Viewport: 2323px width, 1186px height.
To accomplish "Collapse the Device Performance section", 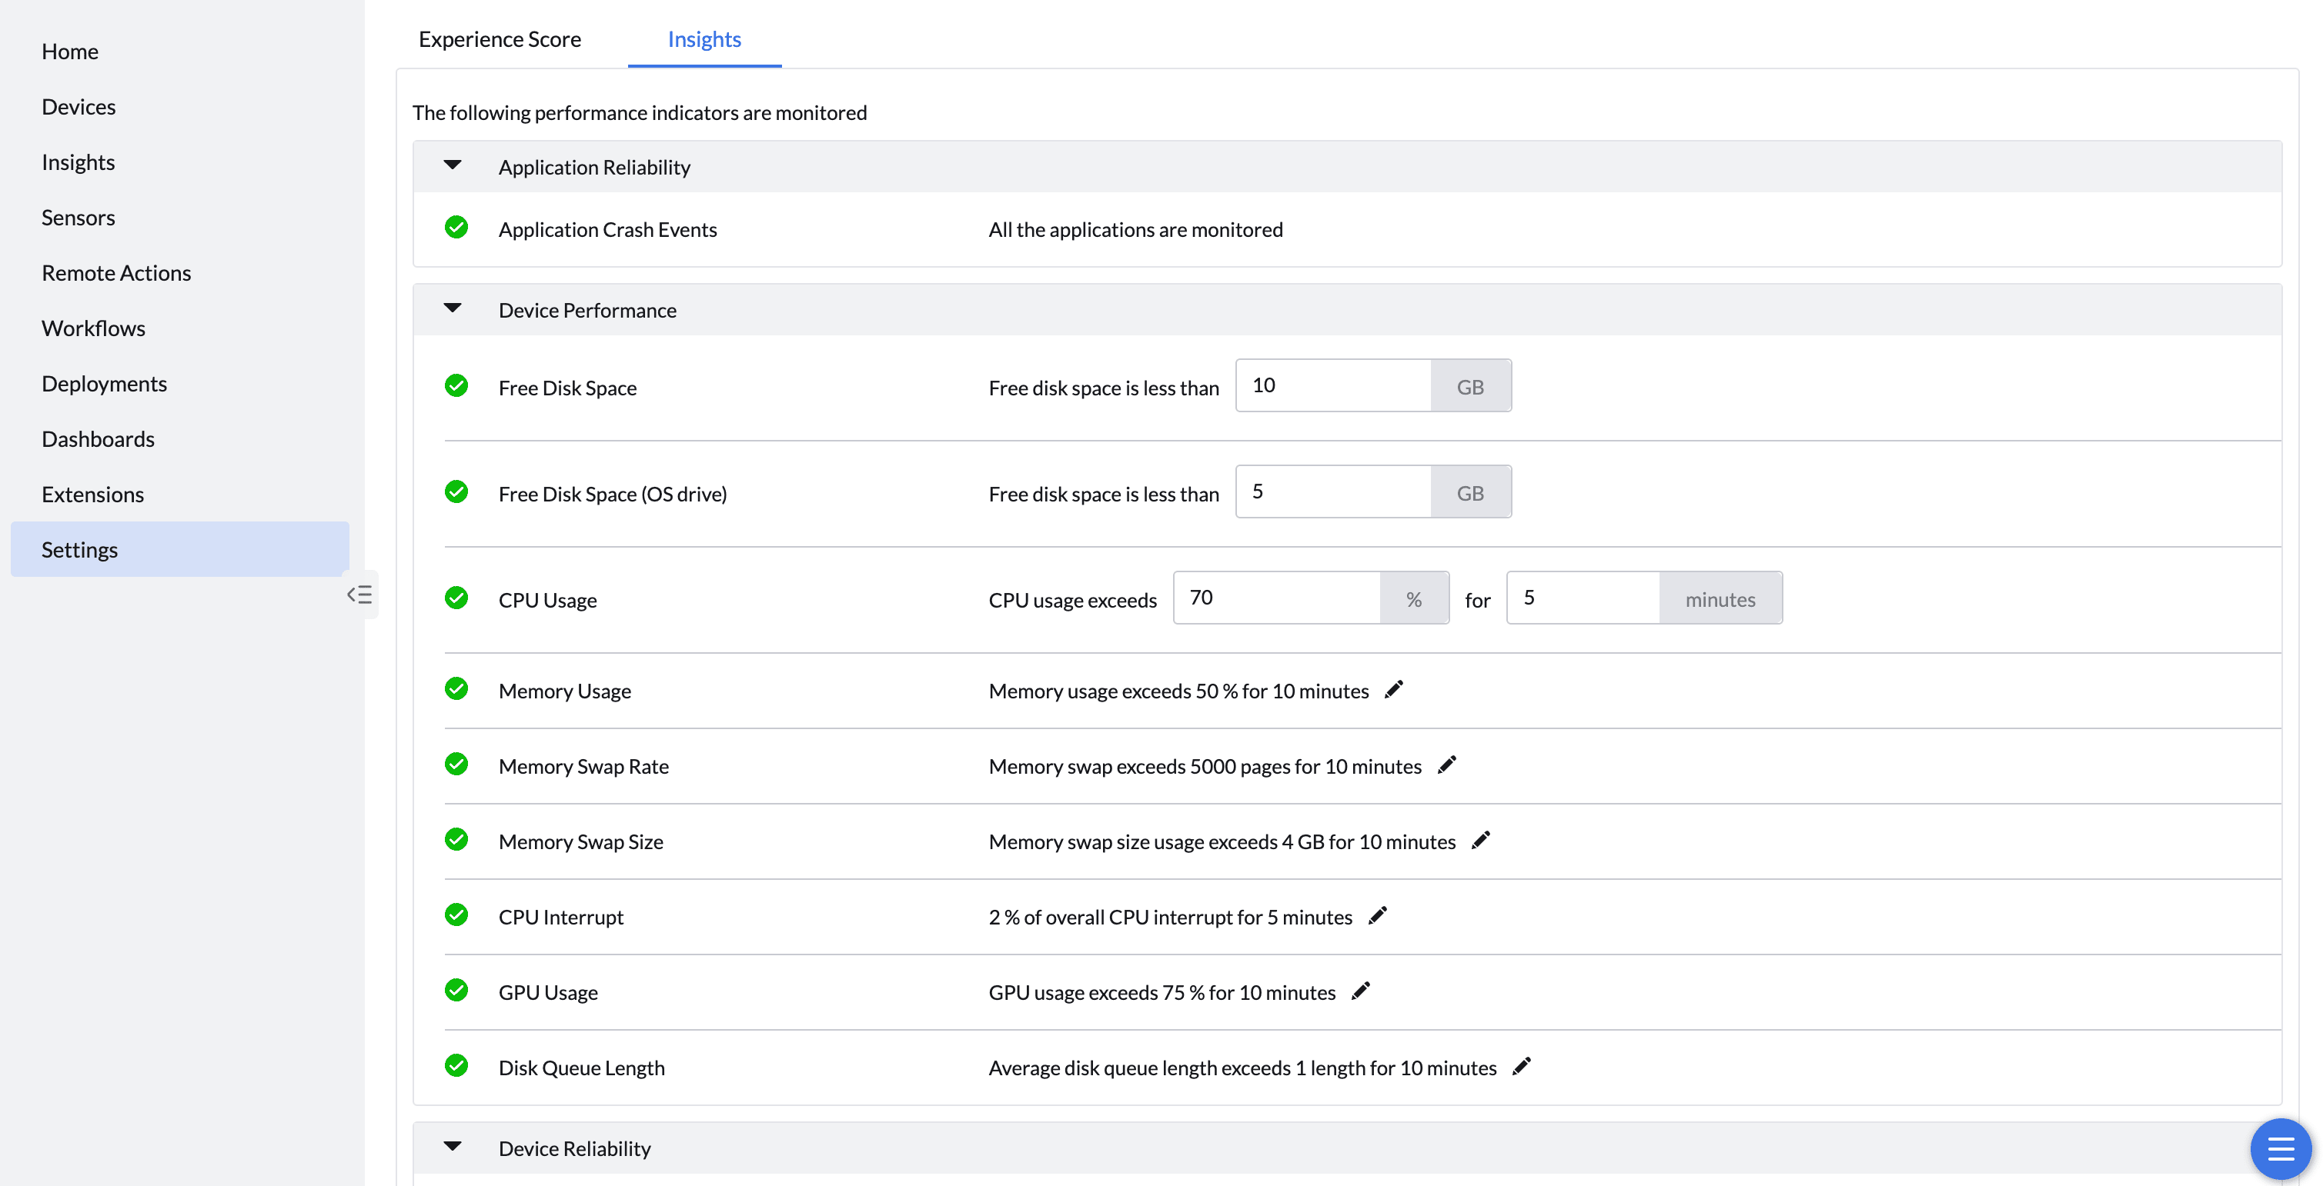I will pos(453,308).
